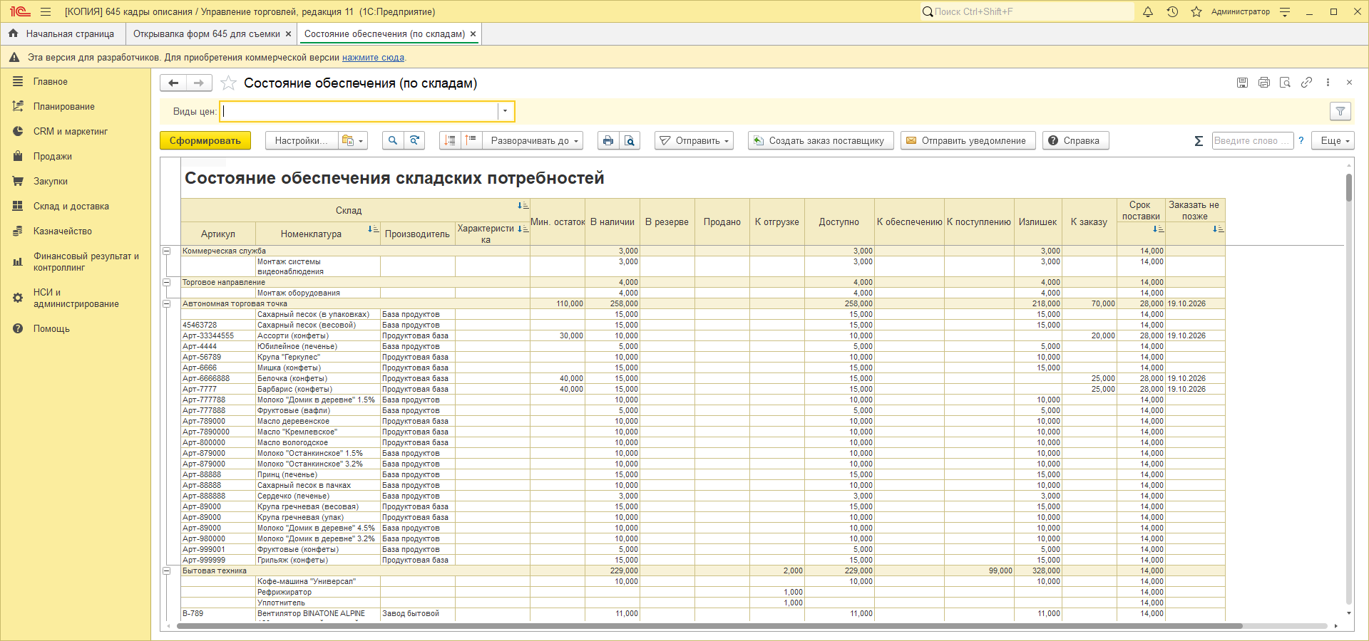This screenshot has height=641, width=1369.
Task: Collapse the Автономная торговая точка group
Action: click(x=167, y=303)
